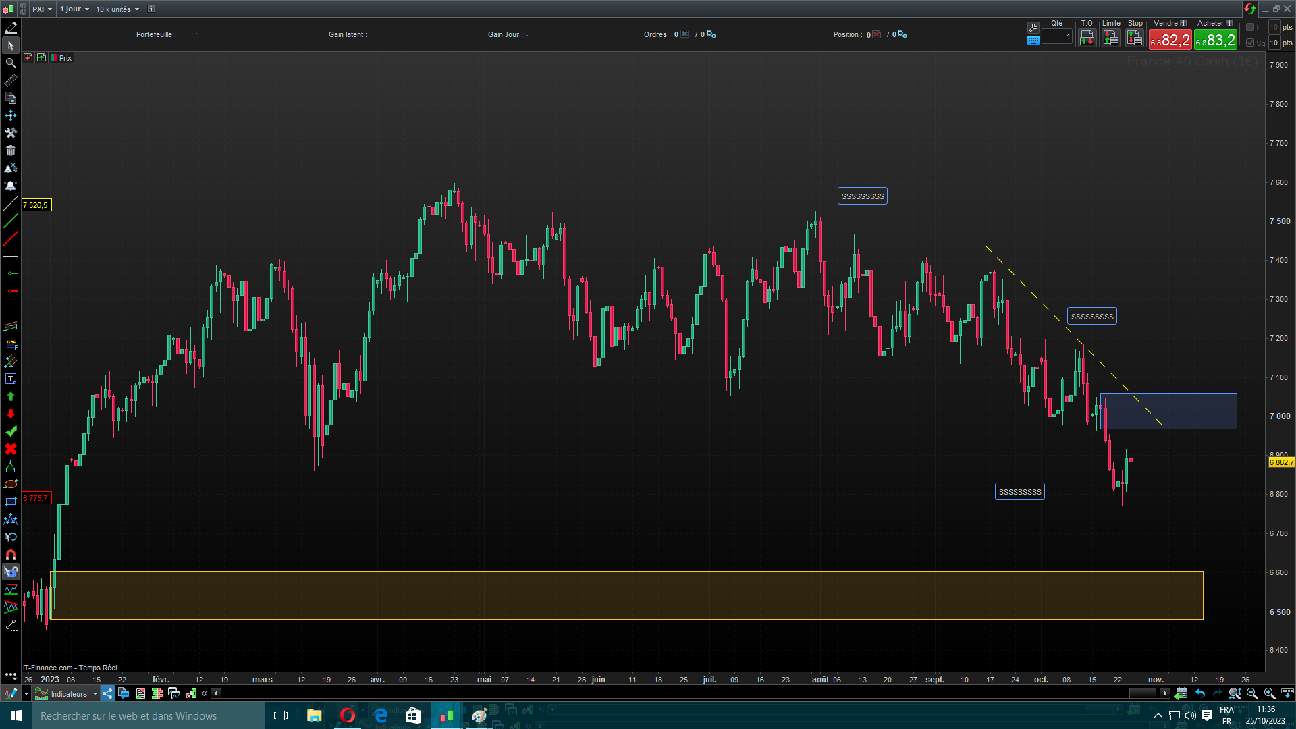Image resolution: width=1296 pixels, height=729 pixels.
Task: Click the Qté quantity input field
Action: point(1057,36)
